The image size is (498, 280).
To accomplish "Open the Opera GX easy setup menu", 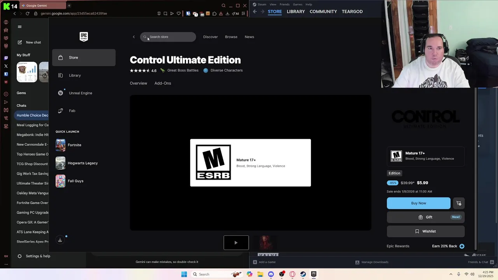I will coord(243,14).
